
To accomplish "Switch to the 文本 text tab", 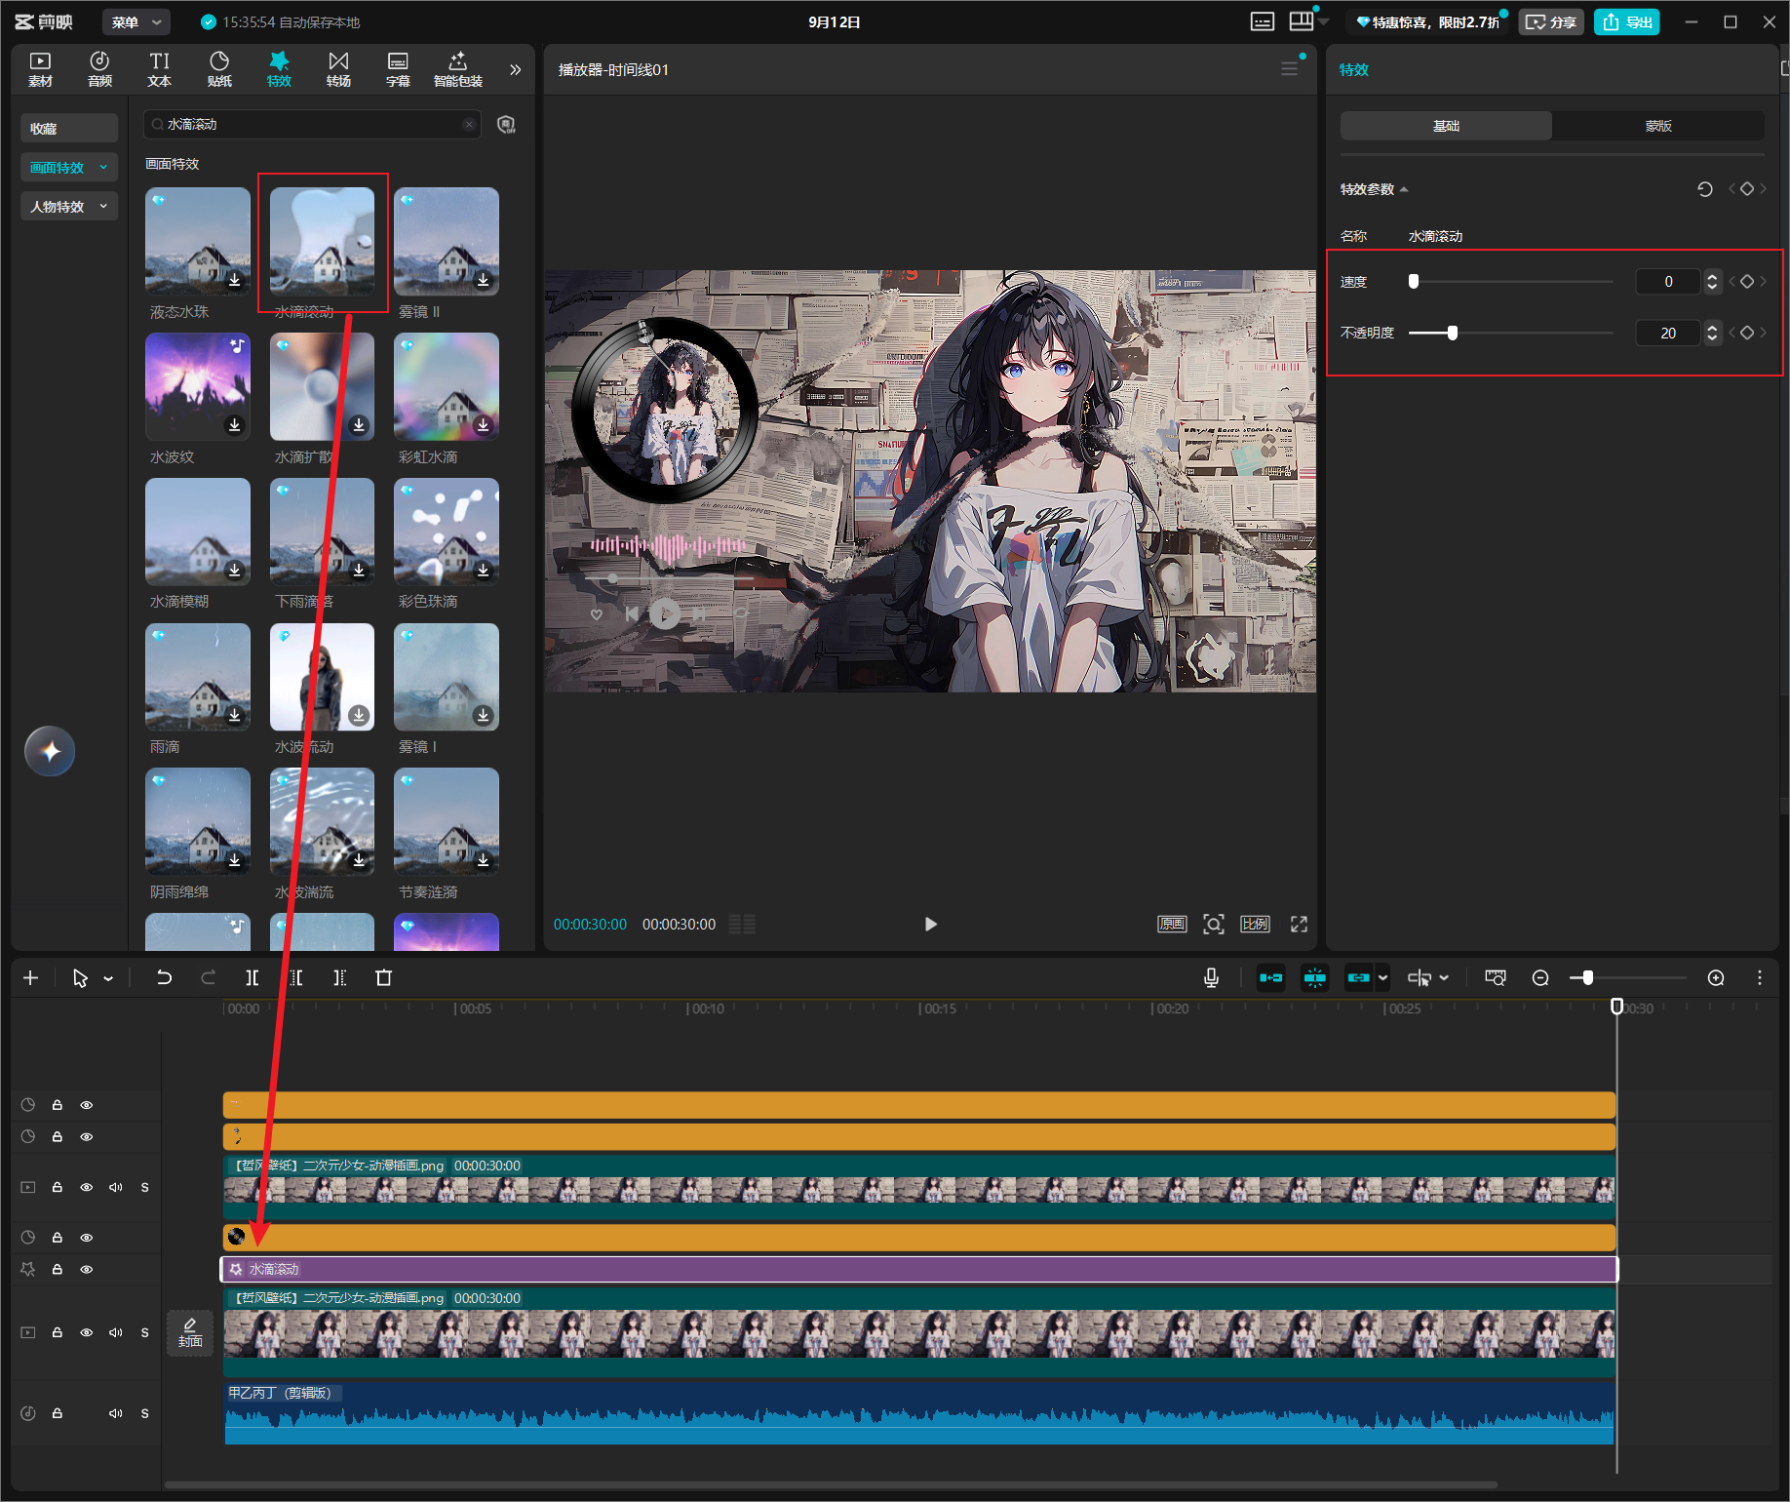I will tap(159, 69).
